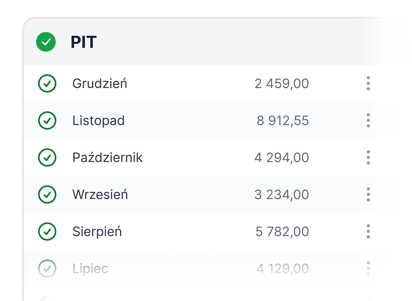Open the Grudzień row options menu
This screenshot has width=412, height=301.
[368, 84]
